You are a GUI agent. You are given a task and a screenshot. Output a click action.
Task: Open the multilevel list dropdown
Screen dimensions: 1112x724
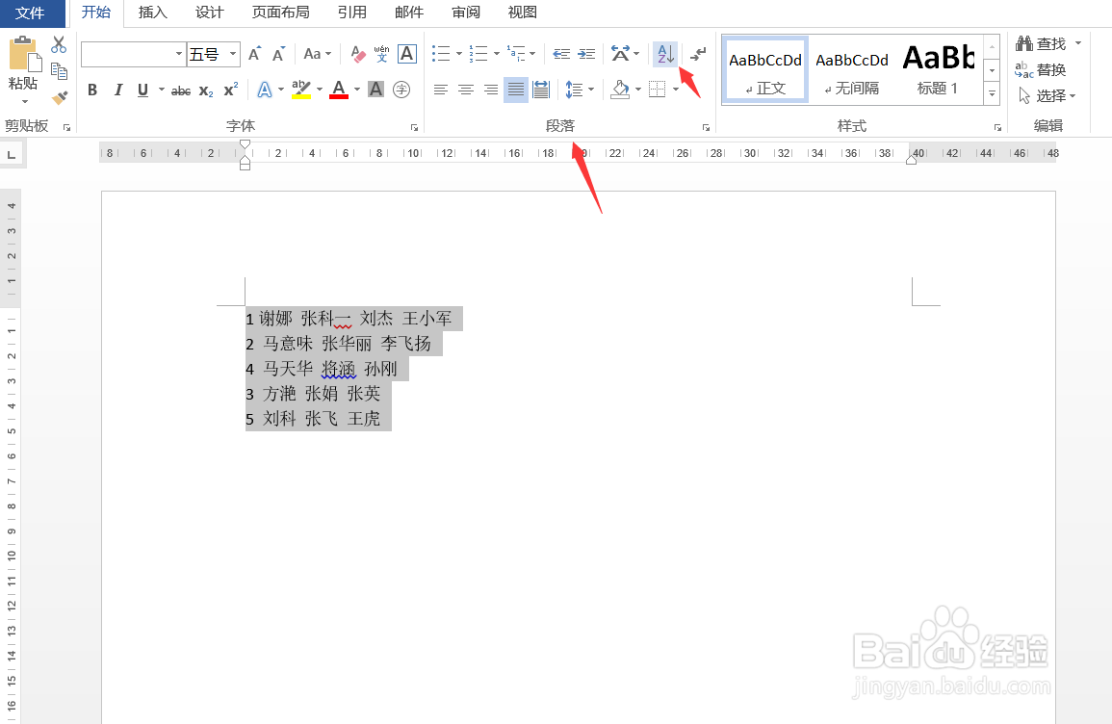point(532,54)
